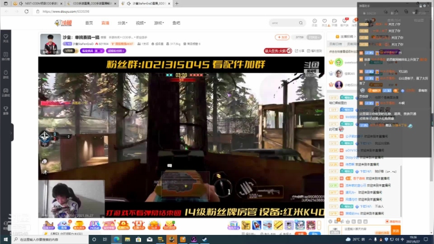Show hidden system tray icons arrow
The width and height of the screenshot is (434, 244).
click(370, 239)
